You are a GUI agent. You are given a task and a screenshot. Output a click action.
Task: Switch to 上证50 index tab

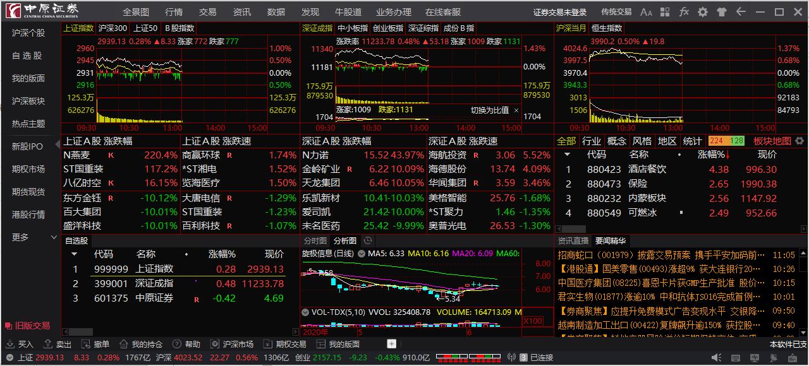click(x=146, y=28)
